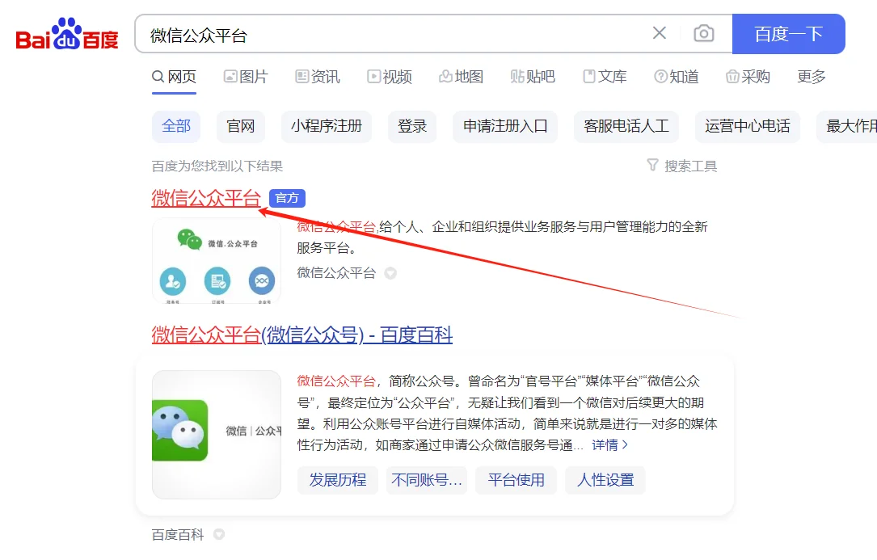Select the 全部 filter chip
The width and height of the screenshot is (877, 560).
click(176, 126)
